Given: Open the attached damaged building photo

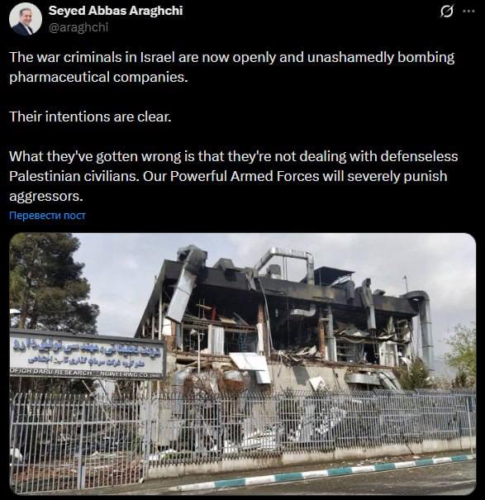Looking at the screenshot, I should pos(243,364).
